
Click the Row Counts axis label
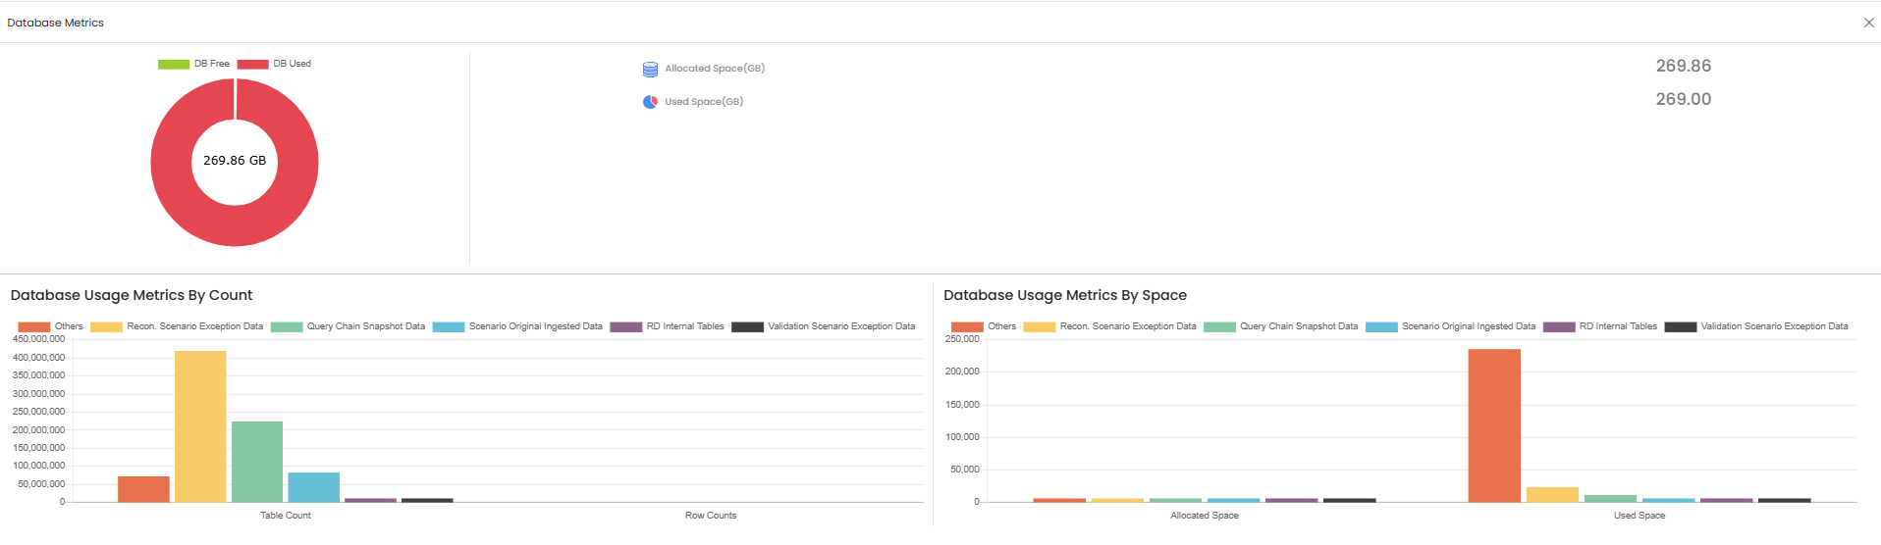tap(711, 516)
